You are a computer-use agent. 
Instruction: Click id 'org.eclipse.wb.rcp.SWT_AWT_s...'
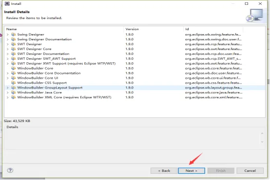click(213, 58)
